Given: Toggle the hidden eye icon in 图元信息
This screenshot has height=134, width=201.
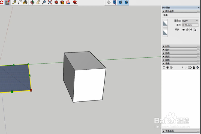Looking at the screenshot, I should click(x=184, y=30).
